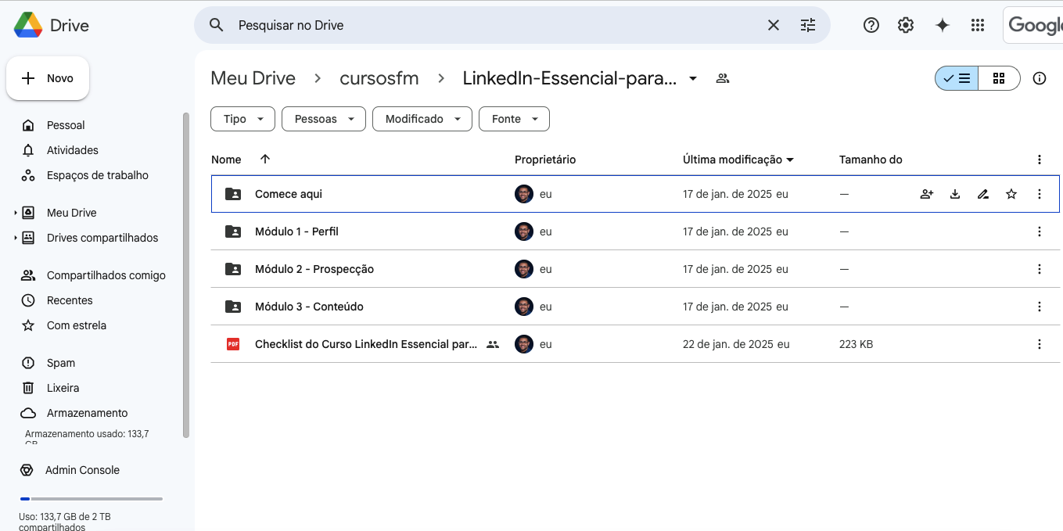This screenshot has width=1063, height=531.
Task: Open more actions for Comece aqui
Action: 1040,194
